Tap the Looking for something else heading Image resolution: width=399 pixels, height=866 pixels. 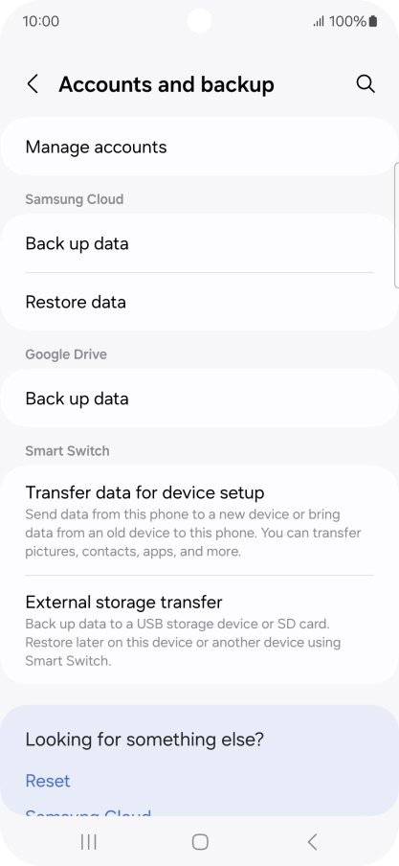144,739
